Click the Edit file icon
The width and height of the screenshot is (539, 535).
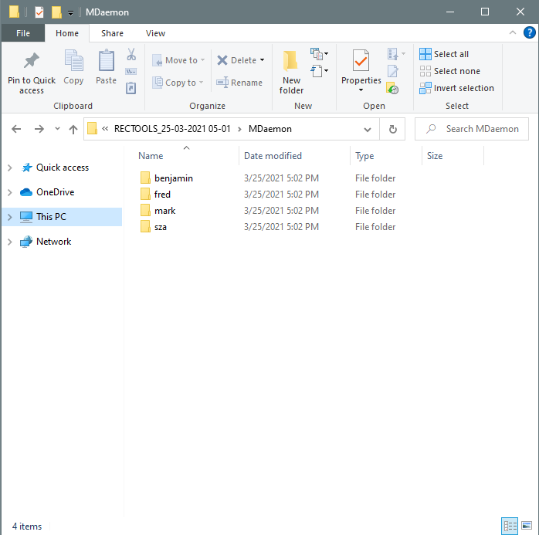pyautogui.click(x=392, y=71)
